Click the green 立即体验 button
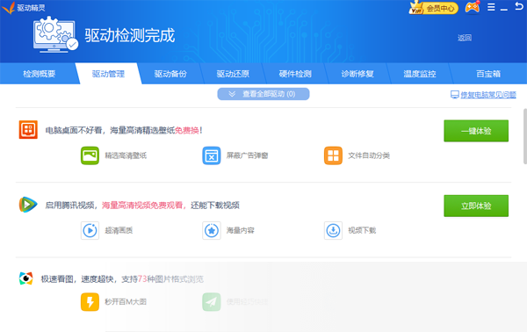This screenshot has height=332, width=527. pos(476,206)
